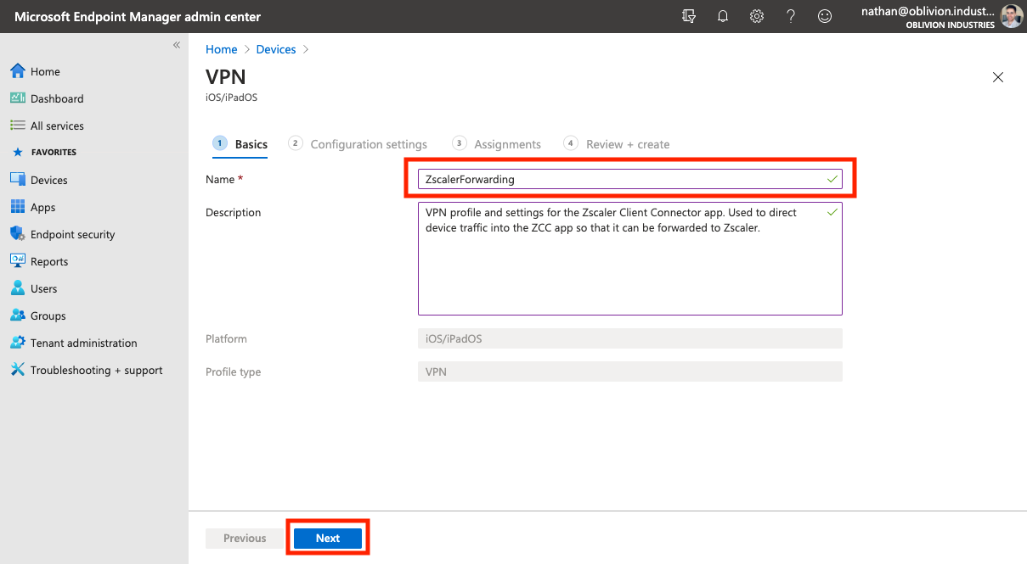Click the Name field containing ZscalerForwarding

coord(620,179)
